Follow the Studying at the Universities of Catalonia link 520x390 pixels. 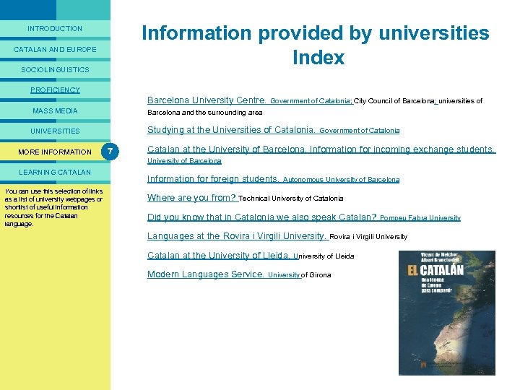231,130
